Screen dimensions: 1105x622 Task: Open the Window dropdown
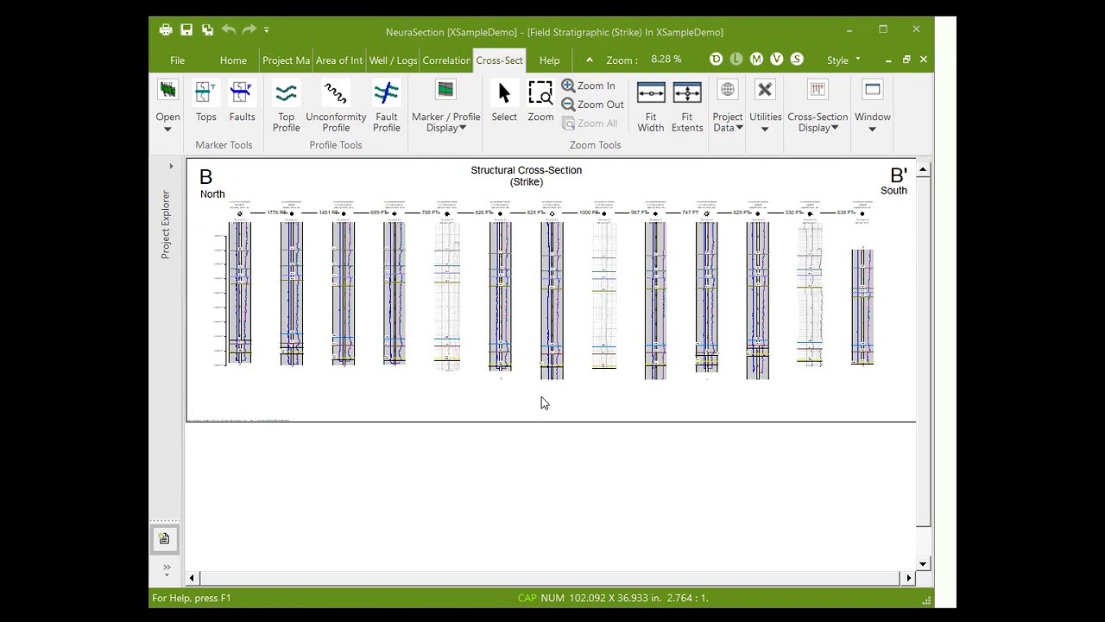[873, 106]
